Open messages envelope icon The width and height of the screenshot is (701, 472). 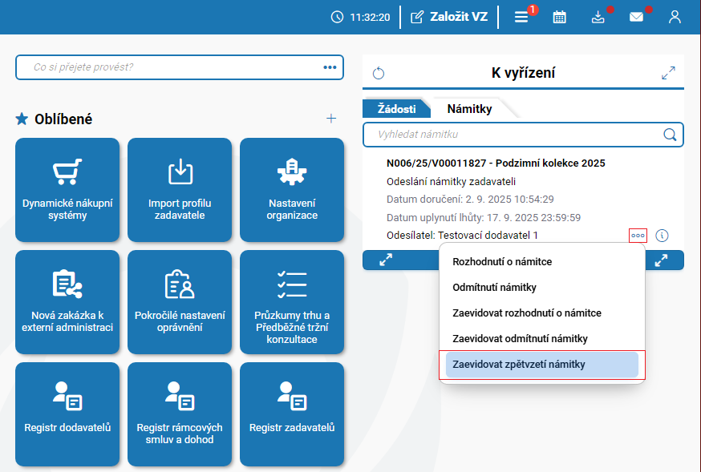point(636,17)
